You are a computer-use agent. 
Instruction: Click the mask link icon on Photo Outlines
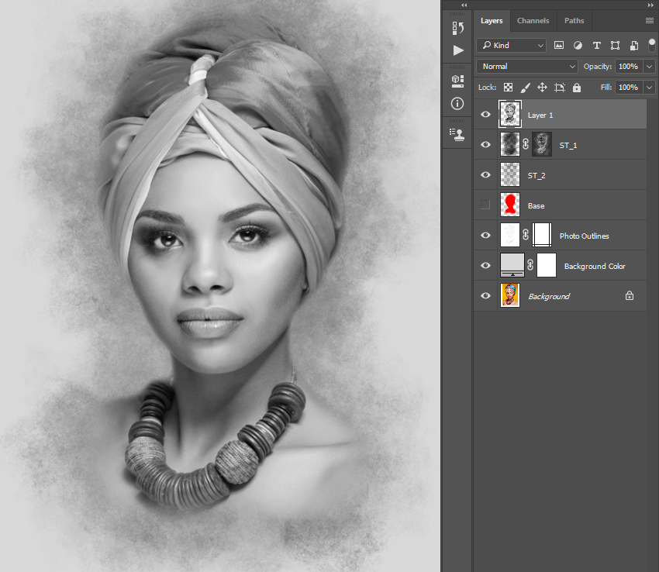pyautogui.click(x=526, y=235)
